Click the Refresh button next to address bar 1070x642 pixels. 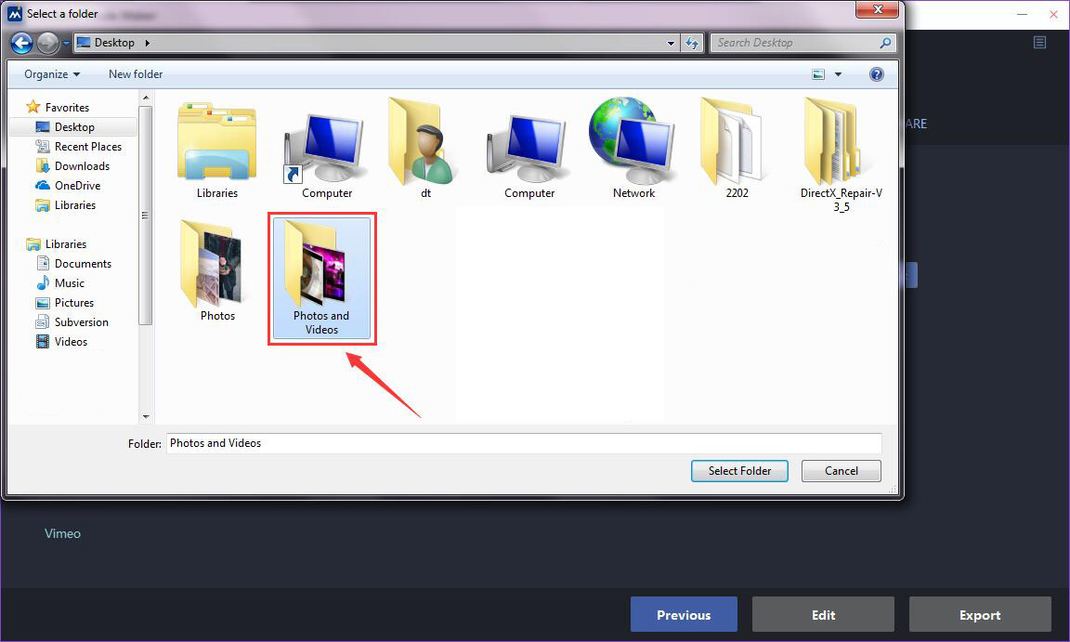pos(692,43)
